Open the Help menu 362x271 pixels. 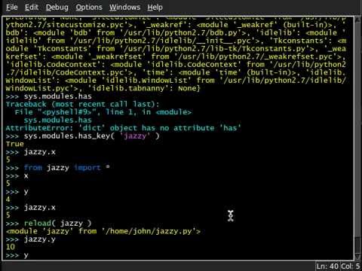pos(155,8)
